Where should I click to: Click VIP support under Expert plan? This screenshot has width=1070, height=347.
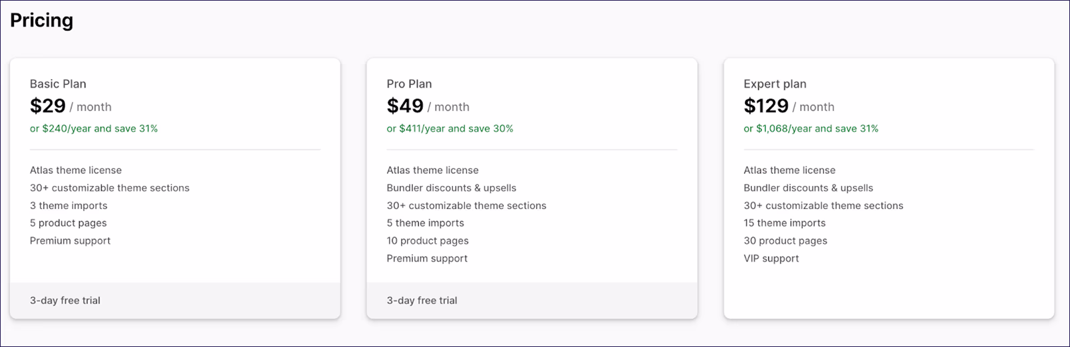click(771, 258)
